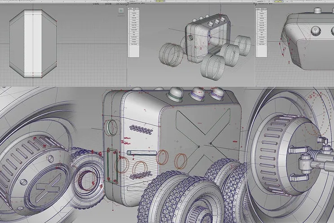Open Mesh tab in the wireframe truck view palette
This screenshot has height=223, width=334.
point(134,32)
